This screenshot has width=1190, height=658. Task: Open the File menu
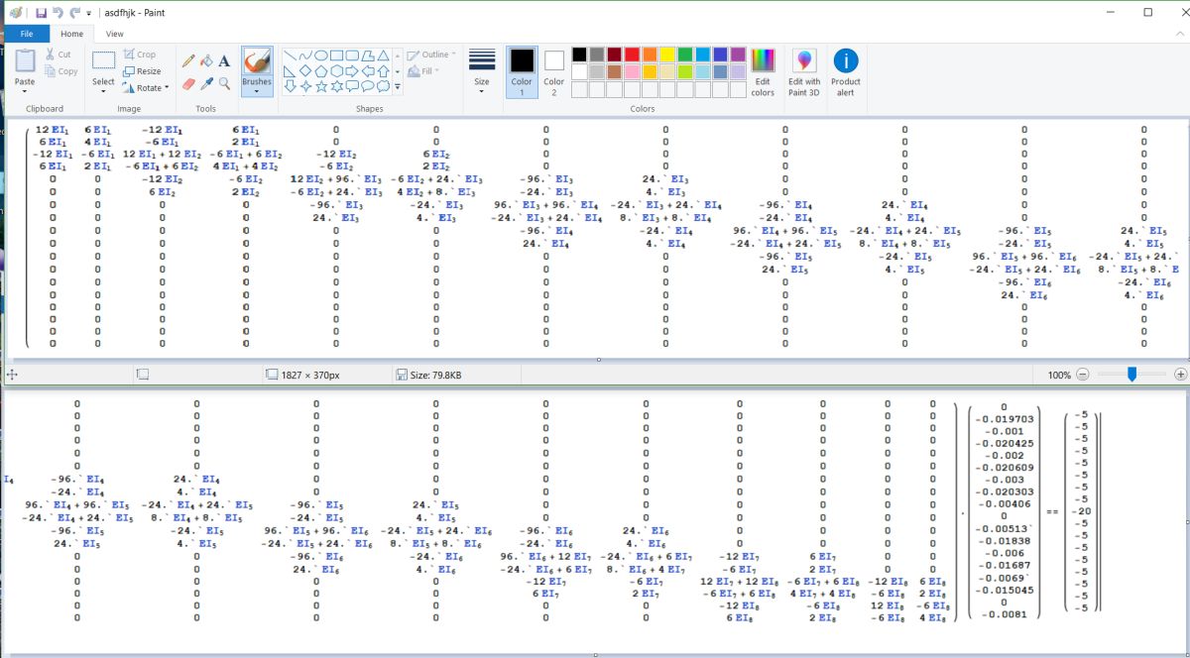(27, 34)
